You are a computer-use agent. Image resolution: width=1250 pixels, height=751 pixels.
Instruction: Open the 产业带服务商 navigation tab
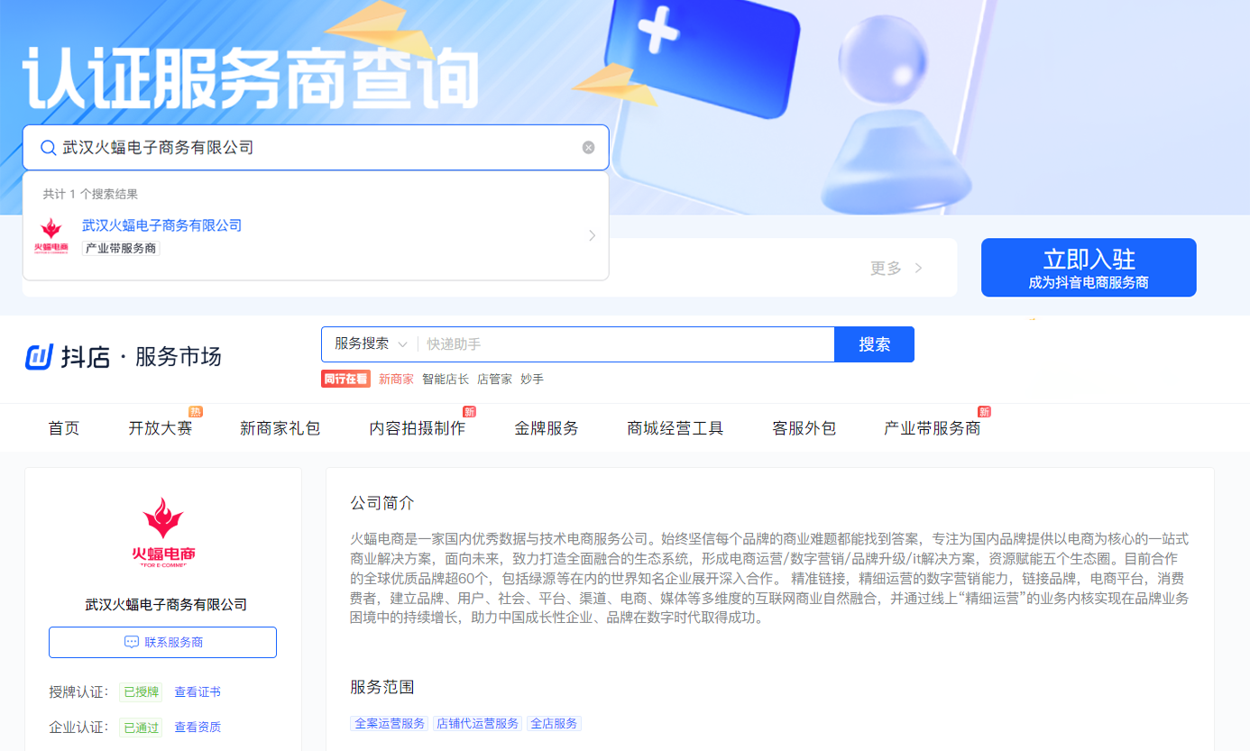pos(933,428)
